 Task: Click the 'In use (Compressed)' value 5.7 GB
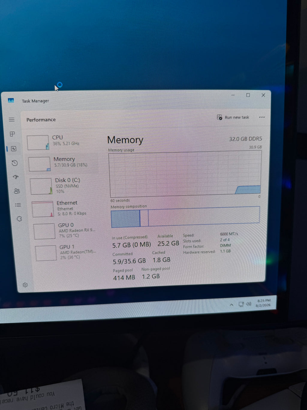tap(132, 245)
